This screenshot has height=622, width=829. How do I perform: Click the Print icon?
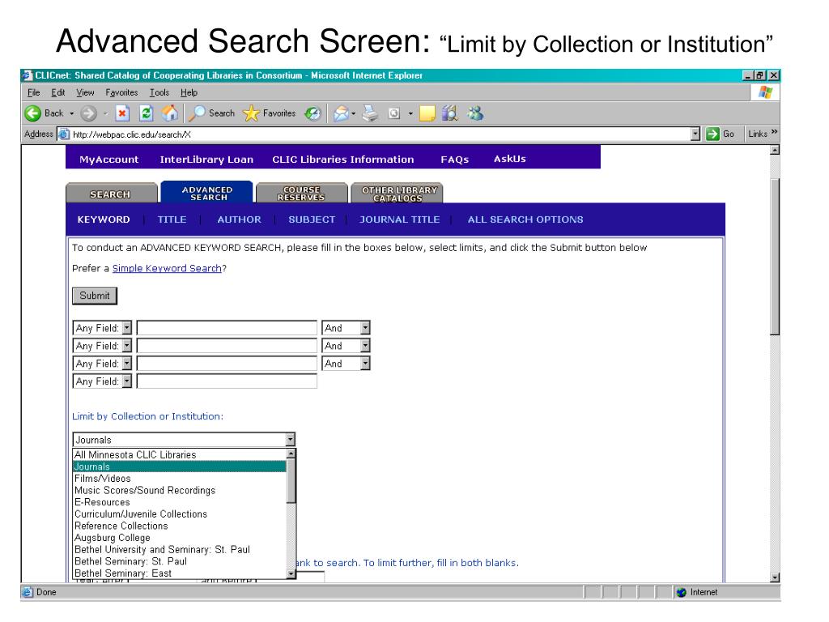click(x=370, y=113)
